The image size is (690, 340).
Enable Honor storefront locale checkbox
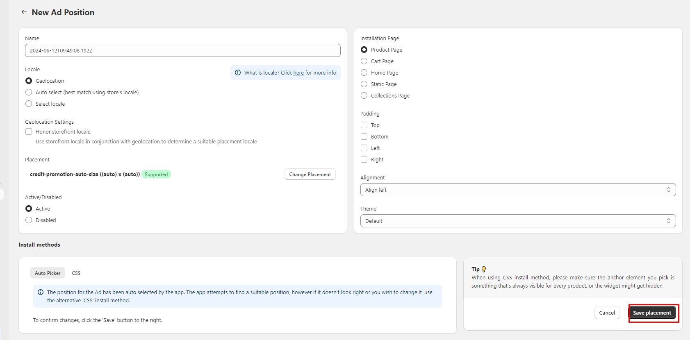[29, 131]
